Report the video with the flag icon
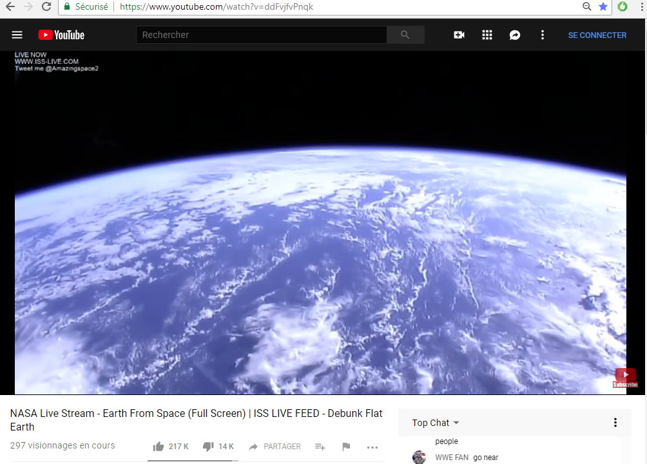Viewport: 647px width, 464px height. tap(346, 446)
